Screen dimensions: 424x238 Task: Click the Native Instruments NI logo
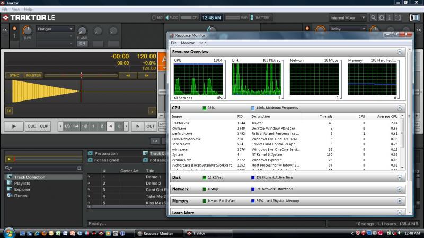tap(414, 17)
